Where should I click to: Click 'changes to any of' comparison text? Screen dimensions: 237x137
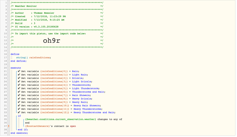click(110, 119)
